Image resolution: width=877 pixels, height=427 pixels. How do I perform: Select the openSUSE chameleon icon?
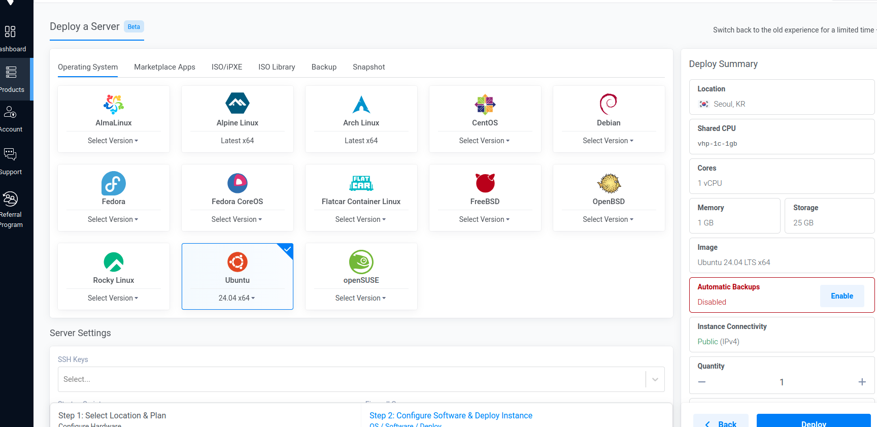pyautogui.click(x=361, y=262)
